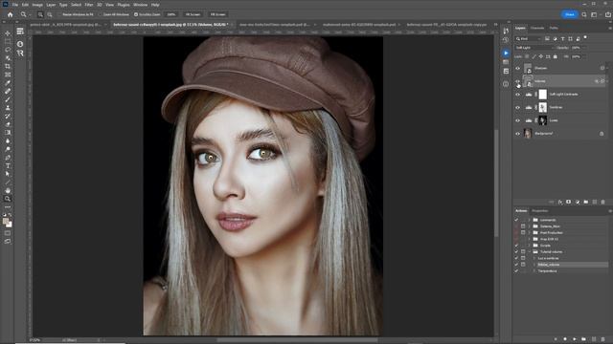613x344 pixels.
Task: Click the background color swatch
Action: (10, 225)
